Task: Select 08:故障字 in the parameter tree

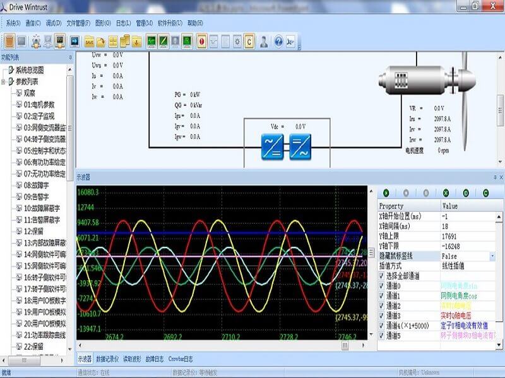Action: pyautogui.click(x=38, y=185)
